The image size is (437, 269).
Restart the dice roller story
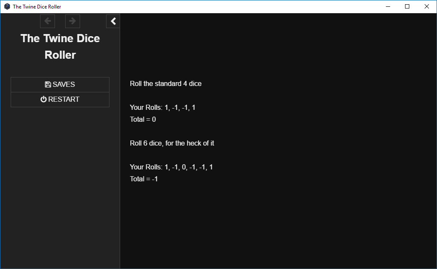(60, 99)
